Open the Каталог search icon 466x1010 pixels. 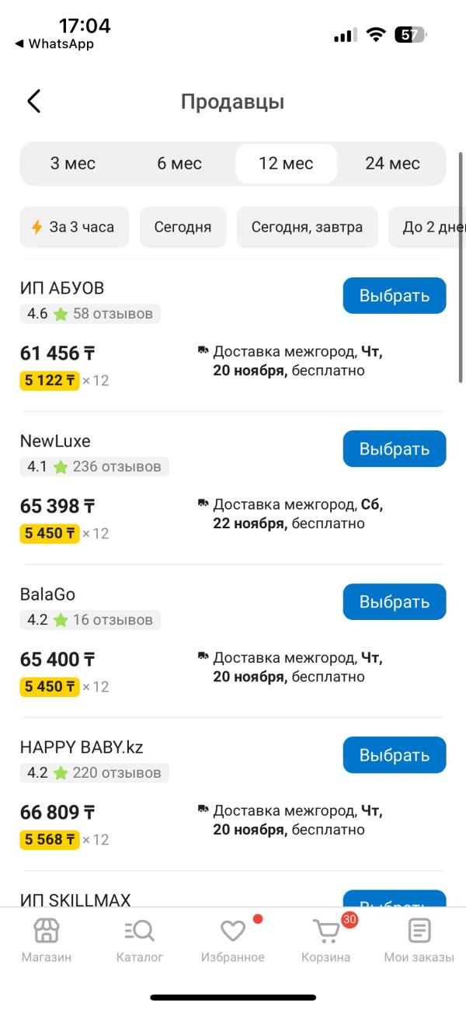[x=140, y=931]
